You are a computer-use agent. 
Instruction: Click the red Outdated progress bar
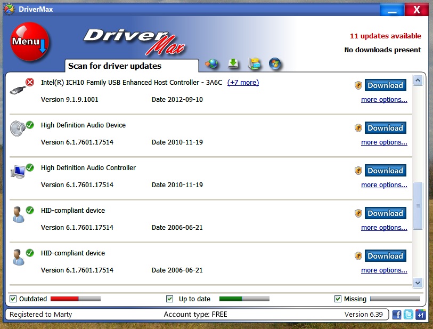click(76, 299)
